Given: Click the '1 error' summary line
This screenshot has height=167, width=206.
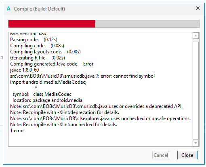Looking at the screenshot, I should [17, 131].
